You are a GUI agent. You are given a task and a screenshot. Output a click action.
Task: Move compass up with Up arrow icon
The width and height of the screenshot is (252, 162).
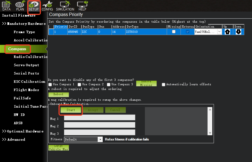pyautogui.click(x=227, y=32)
